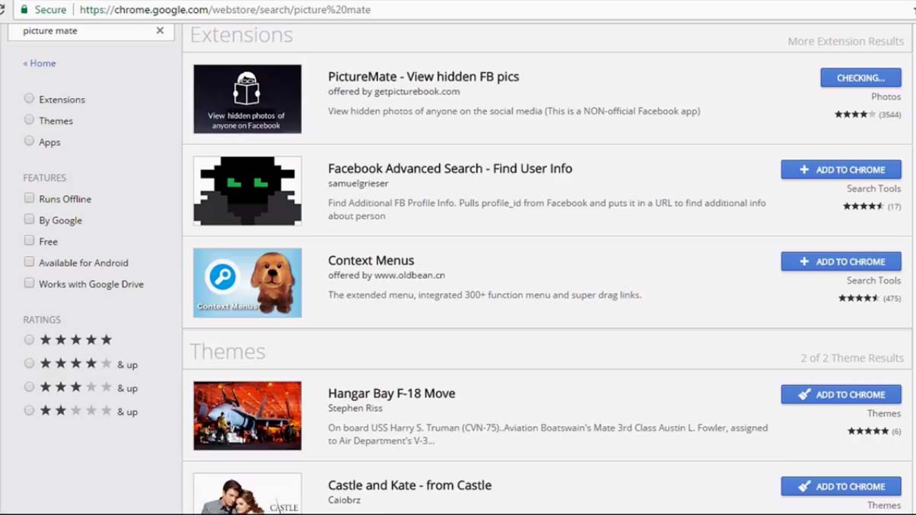Enable the Runs Offline checkbox
The image size is (916, 515).
point(29,198)
